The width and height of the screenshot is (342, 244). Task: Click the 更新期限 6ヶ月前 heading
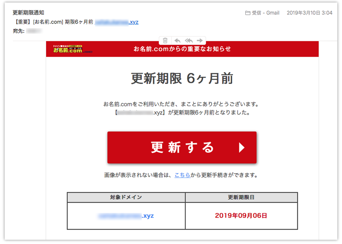click(x=182, y=78)
